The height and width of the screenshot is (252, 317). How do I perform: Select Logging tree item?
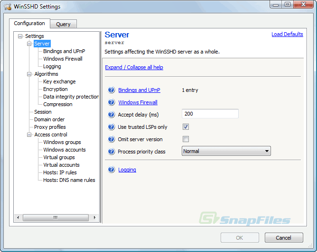click(52, 67)
